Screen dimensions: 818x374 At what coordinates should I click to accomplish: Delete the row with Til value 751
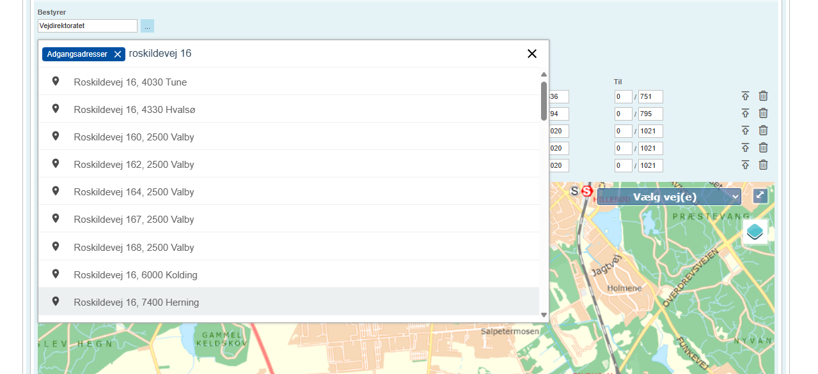[763, 96]
